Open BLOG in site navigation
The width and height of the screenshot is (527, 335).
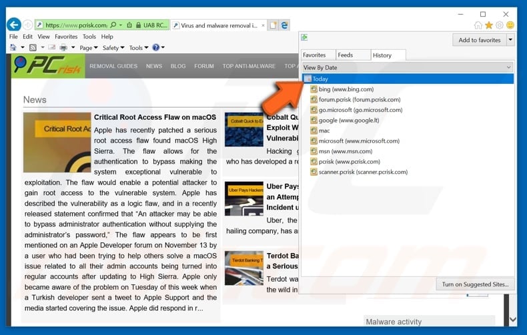coord(178,66)
